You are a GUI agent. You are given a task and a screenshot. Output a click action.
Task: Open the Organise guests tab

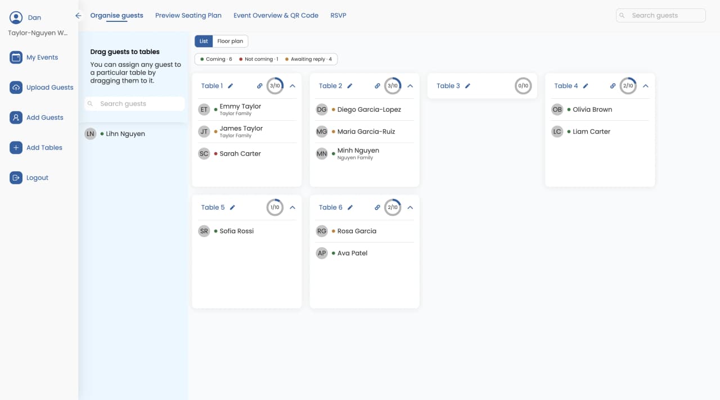point(116,16)
